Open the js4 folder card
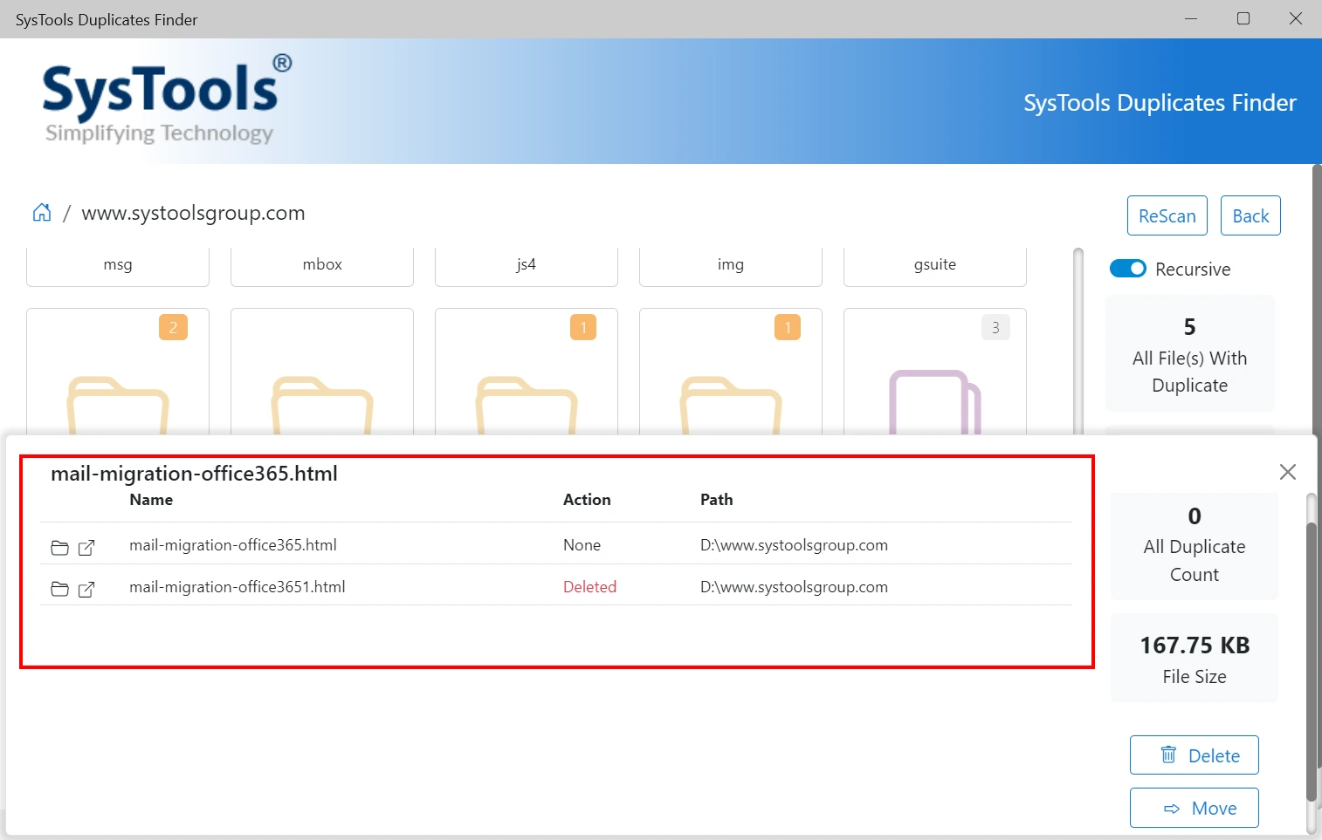Viewport: 1322px width, 840px height. [527, 265]
